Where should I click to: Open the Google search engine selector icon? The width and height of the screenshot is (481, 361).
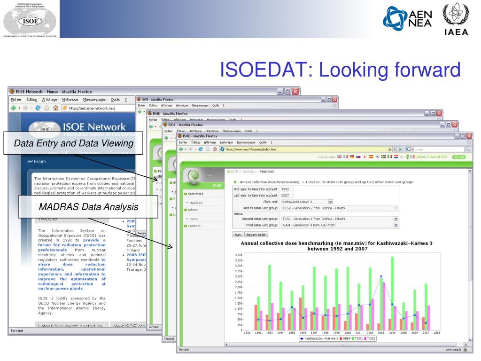point(409,149)
